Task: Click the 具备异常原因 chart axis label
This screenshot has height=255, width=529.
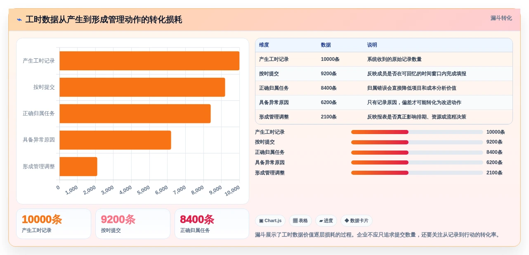Action: (39, 140)
